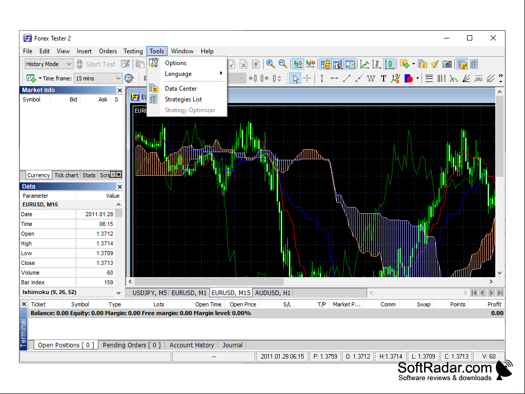Select the crosshair tool
Image resolution: width=525 pixels, height=394 pixels.
[307, 79]
